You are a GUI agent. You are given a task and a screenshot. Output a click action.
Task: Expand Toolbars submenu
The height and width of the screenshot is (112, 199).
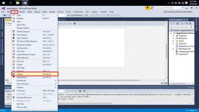tap(35, 87)
